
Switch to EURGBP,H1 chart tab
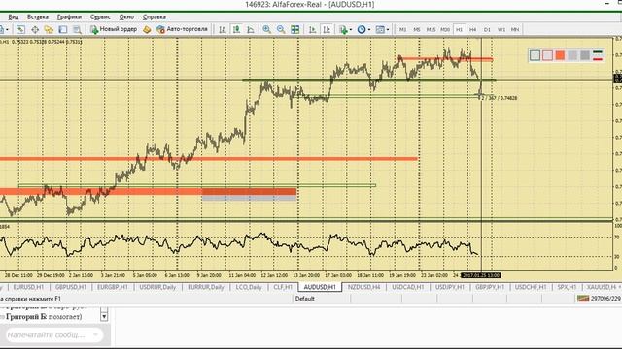[x=113, y=287]
